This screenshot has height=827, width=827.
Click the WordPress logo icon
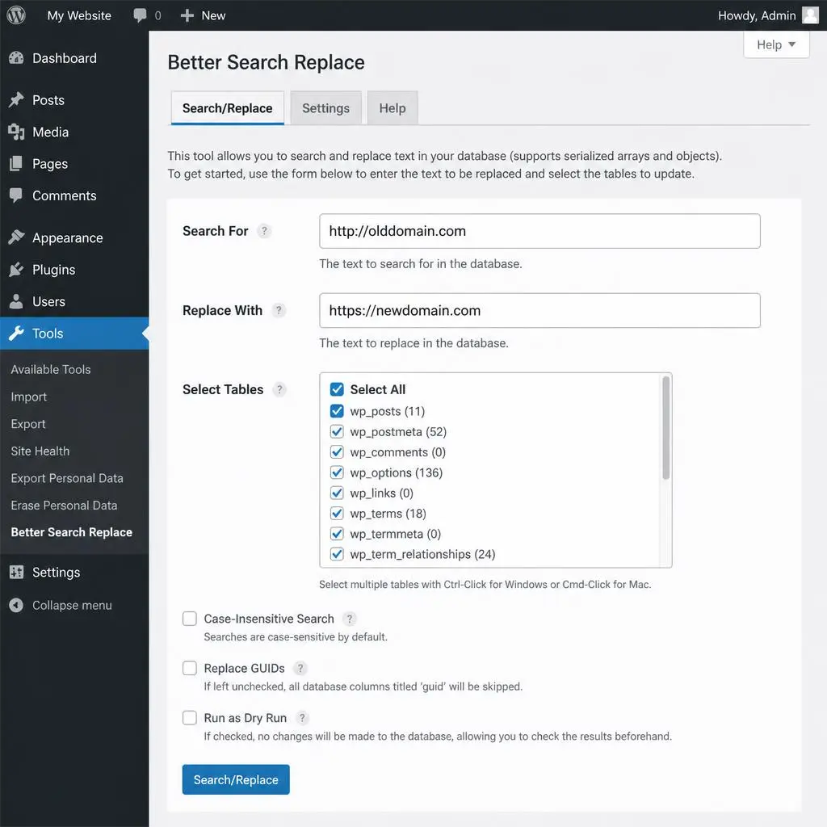(16, 15)
